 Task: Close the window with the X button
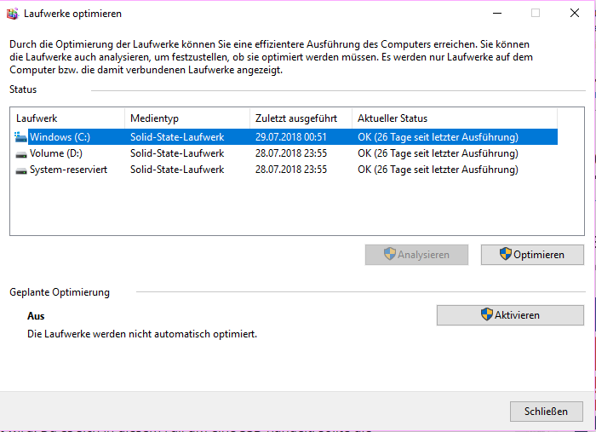coord(575,13)
